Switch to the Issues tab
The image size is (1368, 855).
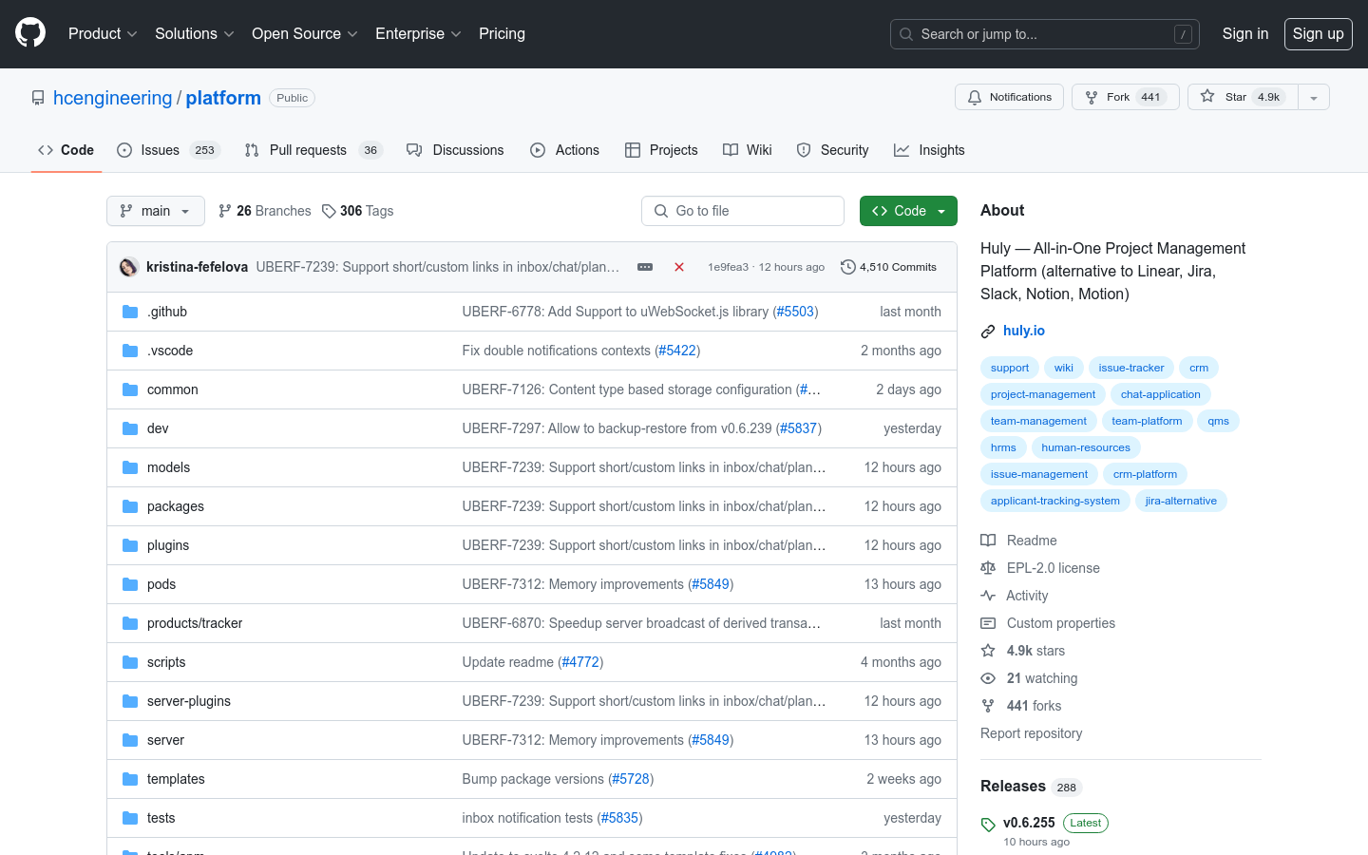(161, 149)
